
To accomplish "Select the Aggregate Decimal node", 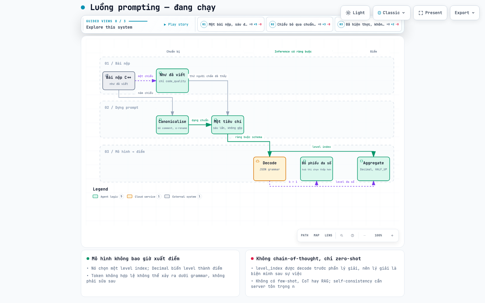I will [x=374, y=169].
